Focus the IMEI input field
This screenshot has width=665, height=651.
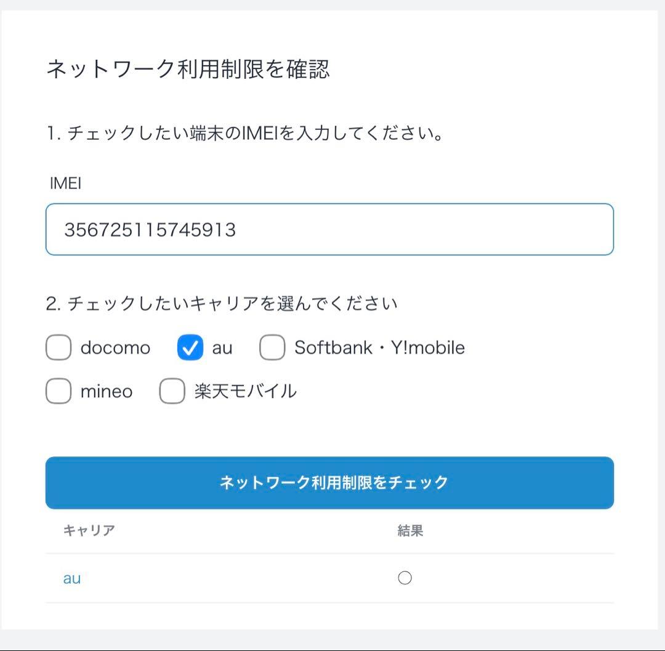coord(329,228)
